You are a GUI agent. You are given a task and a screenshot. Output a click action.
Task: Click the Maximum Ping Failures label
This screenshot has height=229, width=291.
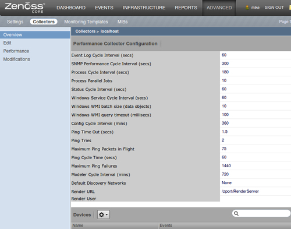pyautogui.click(x=94, y=166)
